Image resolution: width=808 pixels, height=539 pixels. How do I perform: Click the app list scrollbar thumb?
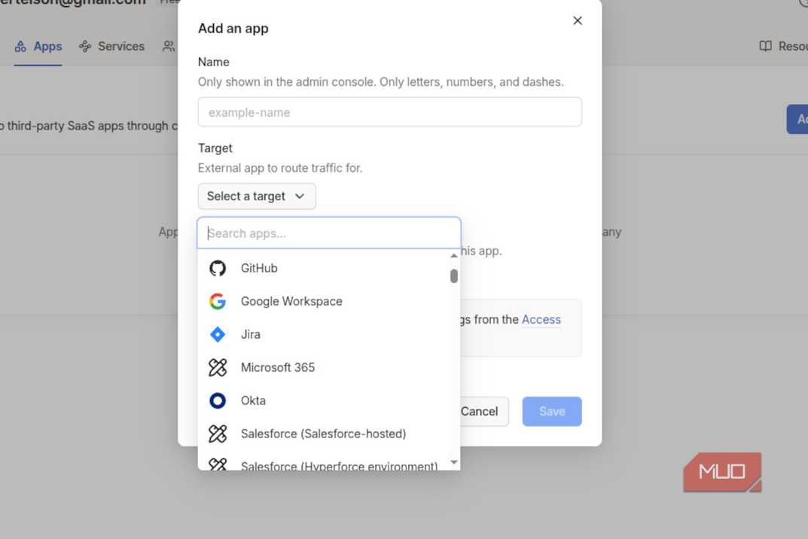coord(454,276)
